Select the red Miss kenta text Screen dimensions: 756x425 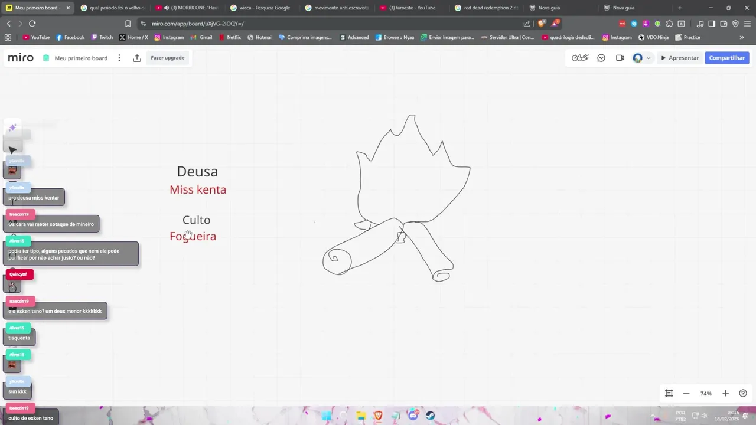tap(198, 189)
